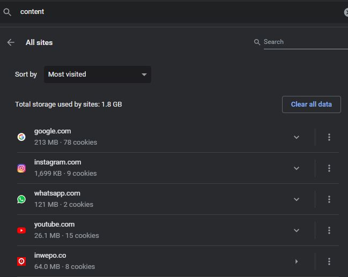Click the inwepo.co favicon
Viewport: 348px width, 277px height.
[21, 261]
